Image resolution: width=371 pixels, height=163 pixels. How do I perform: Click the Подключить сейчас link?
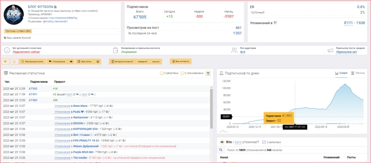[x=26, y=52]
